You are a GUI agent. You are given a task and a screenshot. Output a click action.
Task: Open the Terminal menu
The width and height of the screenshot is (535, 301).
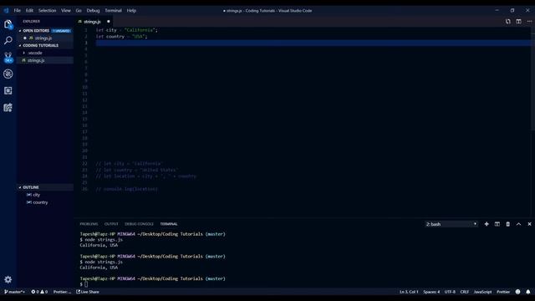click(113, 11)
